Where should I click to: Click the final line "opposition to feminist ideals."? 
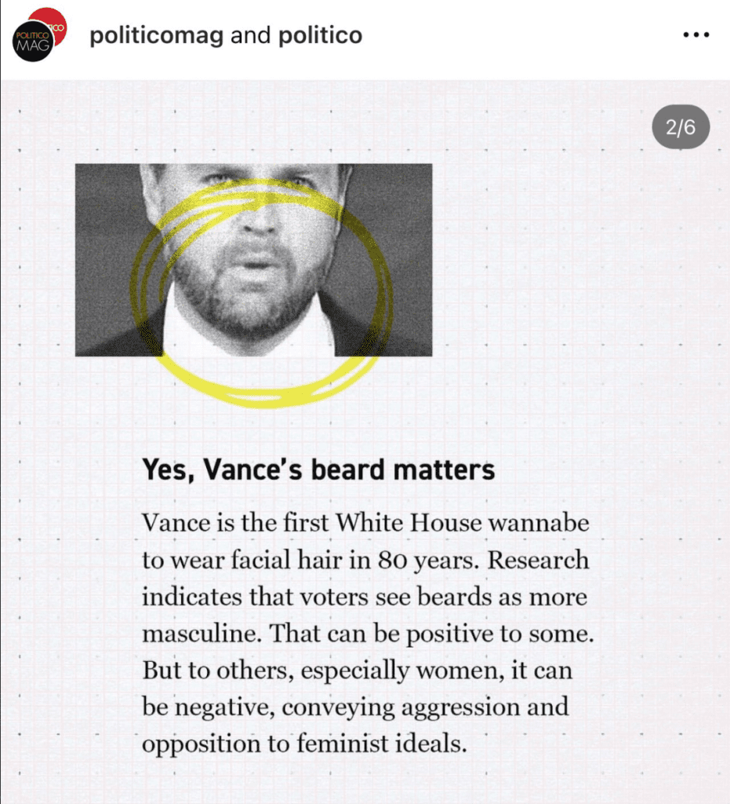pyautogui.click(x=304, y=744)
